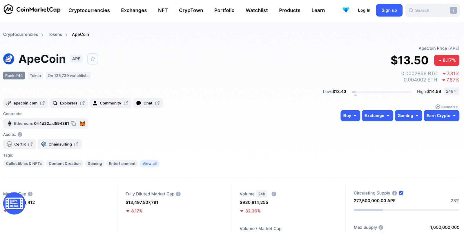Click the APE ticker symbol badge

(76, 59)
